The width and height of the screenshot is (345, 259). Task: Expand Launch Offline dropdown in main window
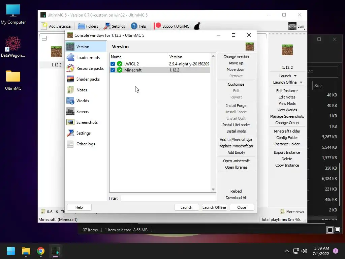[x=301, y=82]
